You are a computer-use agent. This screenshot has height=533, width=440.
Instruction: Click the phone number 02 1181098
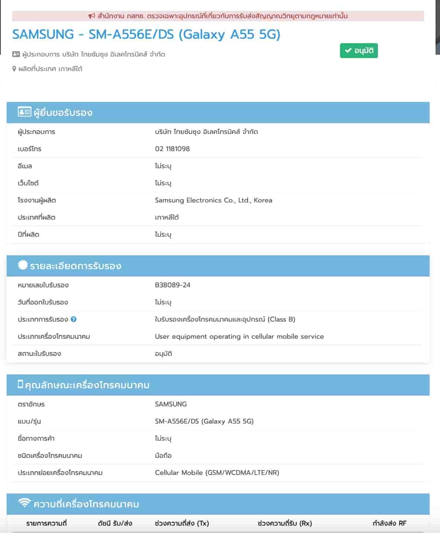coord(172,149)
